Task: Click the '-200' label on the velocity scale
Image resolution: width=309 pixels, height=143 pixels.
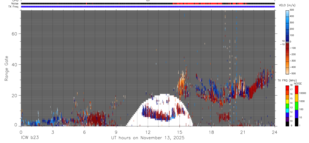Action: [x=293, y=54]
